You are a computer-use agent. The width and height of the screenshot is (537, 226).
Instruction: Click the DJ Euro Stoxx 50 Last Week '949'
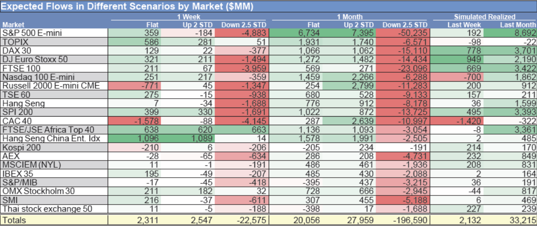click(x=474, y=60)
